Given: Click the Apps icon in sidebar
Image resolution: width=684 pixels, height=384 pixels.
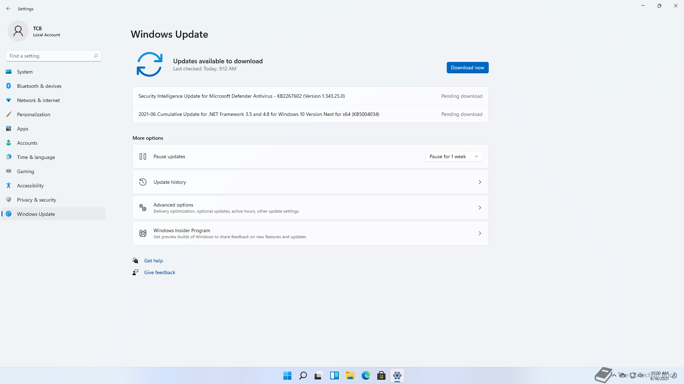Looking at the screenshot, I should click(x=9, y=129).
